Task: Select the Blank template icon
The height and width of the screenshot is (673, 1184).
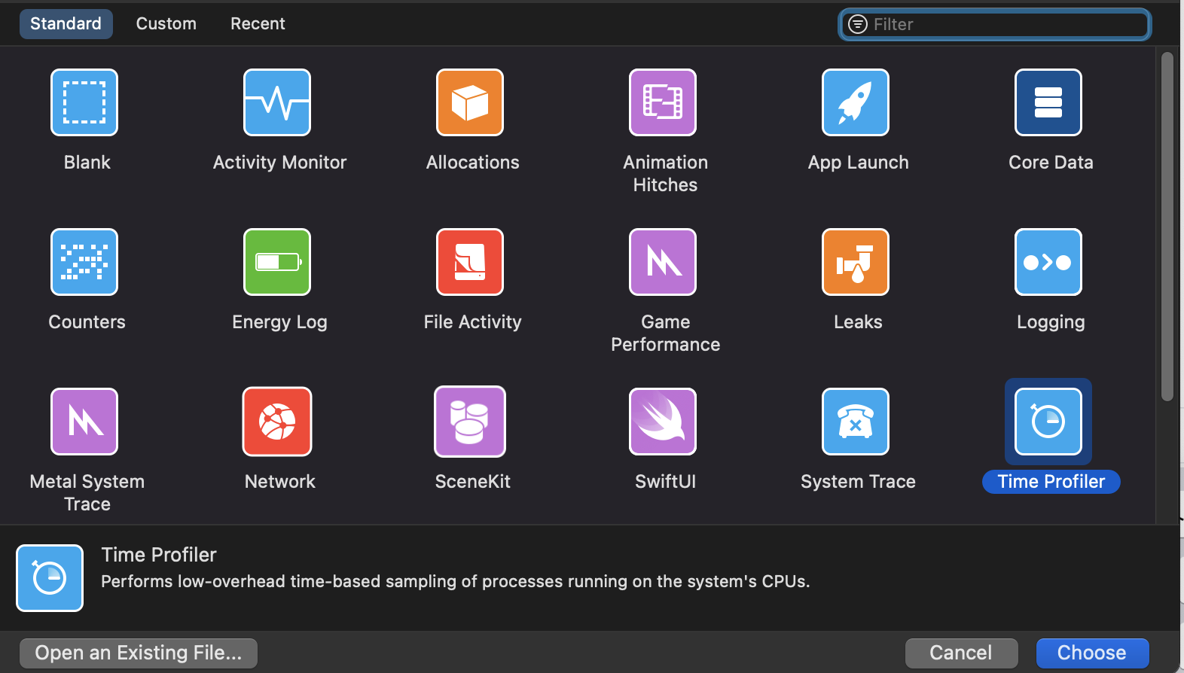Action: point(84,102)
